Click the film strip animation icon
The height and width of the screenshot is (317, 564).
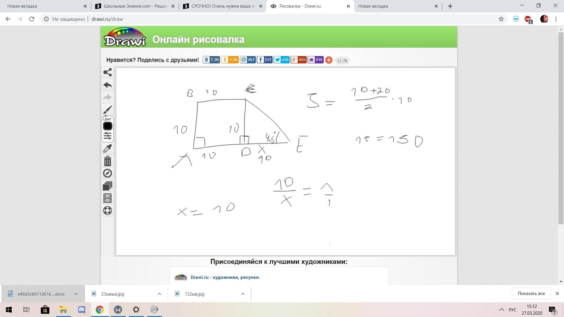pos(108,198)
